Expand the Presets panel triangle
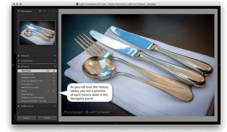The width and height of the screenshot is (227, 132). pyautogui.click(x=19, y=56)
